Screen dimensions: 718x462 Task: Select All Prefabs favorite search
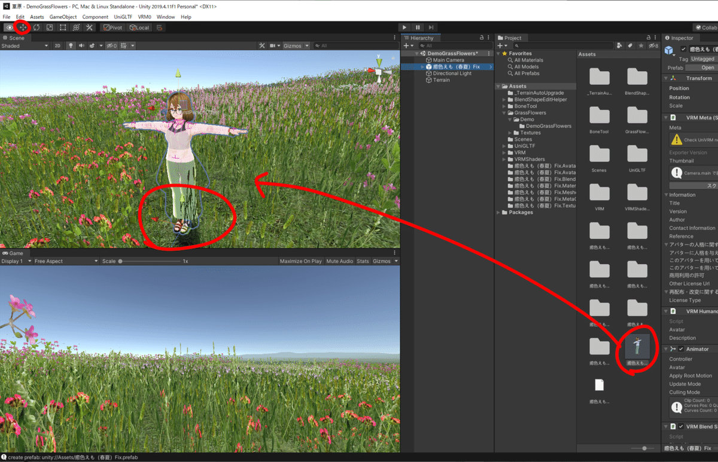click(x=527, y=74)
